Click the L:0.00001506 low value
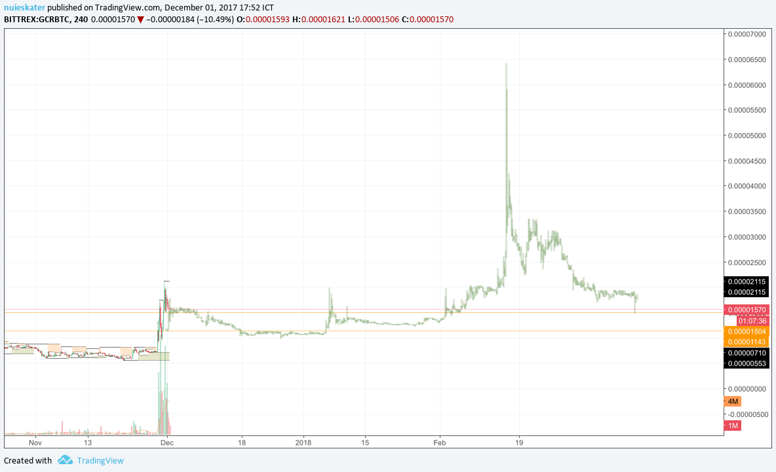The width and height of the screenshot is (776, 472). click(x=374, y=19)
